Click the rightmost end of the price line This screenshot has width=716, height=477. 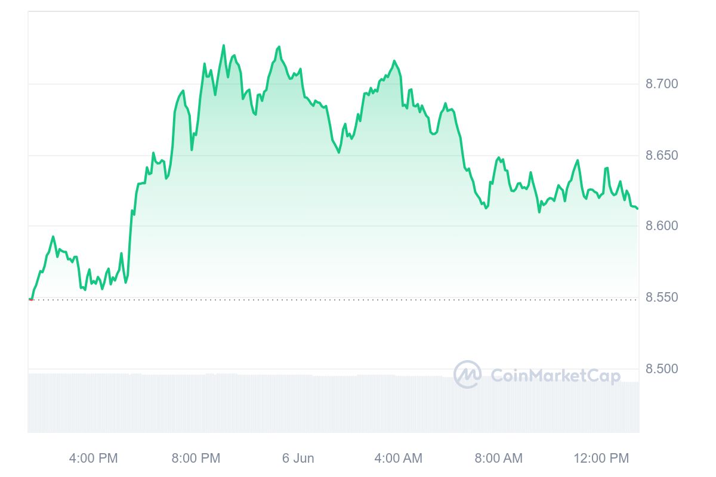[x=637, y=208]
